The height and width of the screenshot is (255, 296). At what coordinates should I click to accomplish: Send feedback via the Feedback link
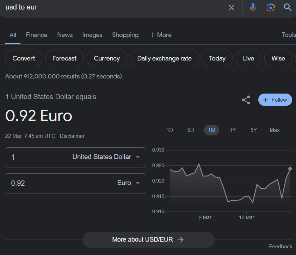coord(280,247)
